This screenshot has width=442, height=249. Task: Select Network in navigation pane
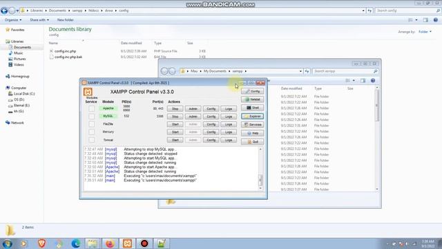(x=15, y=122)
